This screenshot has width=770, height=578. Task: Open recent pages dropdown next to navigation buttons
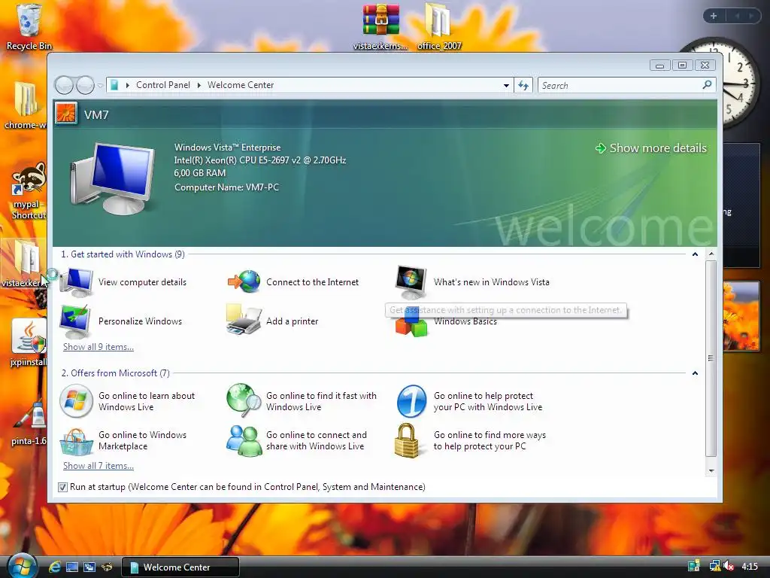click(100, 86)
